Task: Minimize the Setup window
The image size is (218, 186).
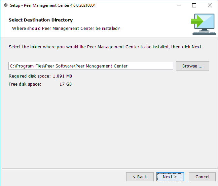Action: point(178,5)
